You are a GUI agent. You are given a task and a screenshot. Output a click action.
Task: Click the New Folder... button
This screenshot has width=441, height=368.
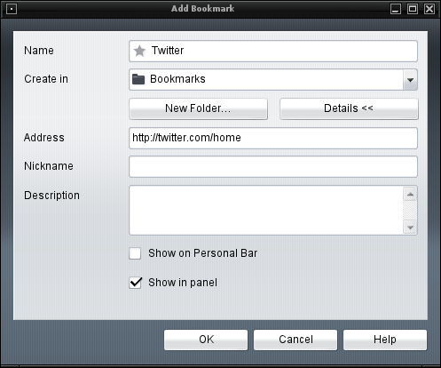point(198,108)
